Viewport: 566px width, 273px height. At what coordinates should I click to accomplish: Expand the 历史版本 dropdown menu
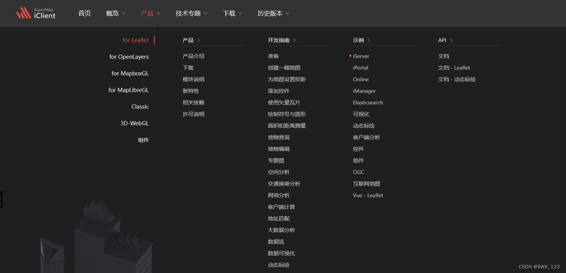pos(274,13)
